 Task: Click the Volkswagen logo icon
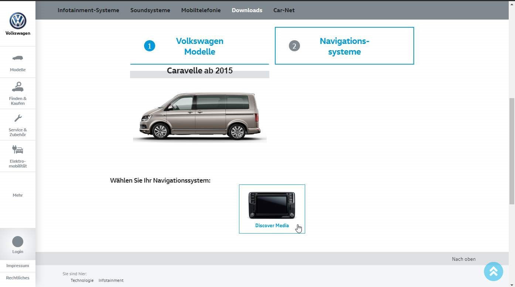18,21
